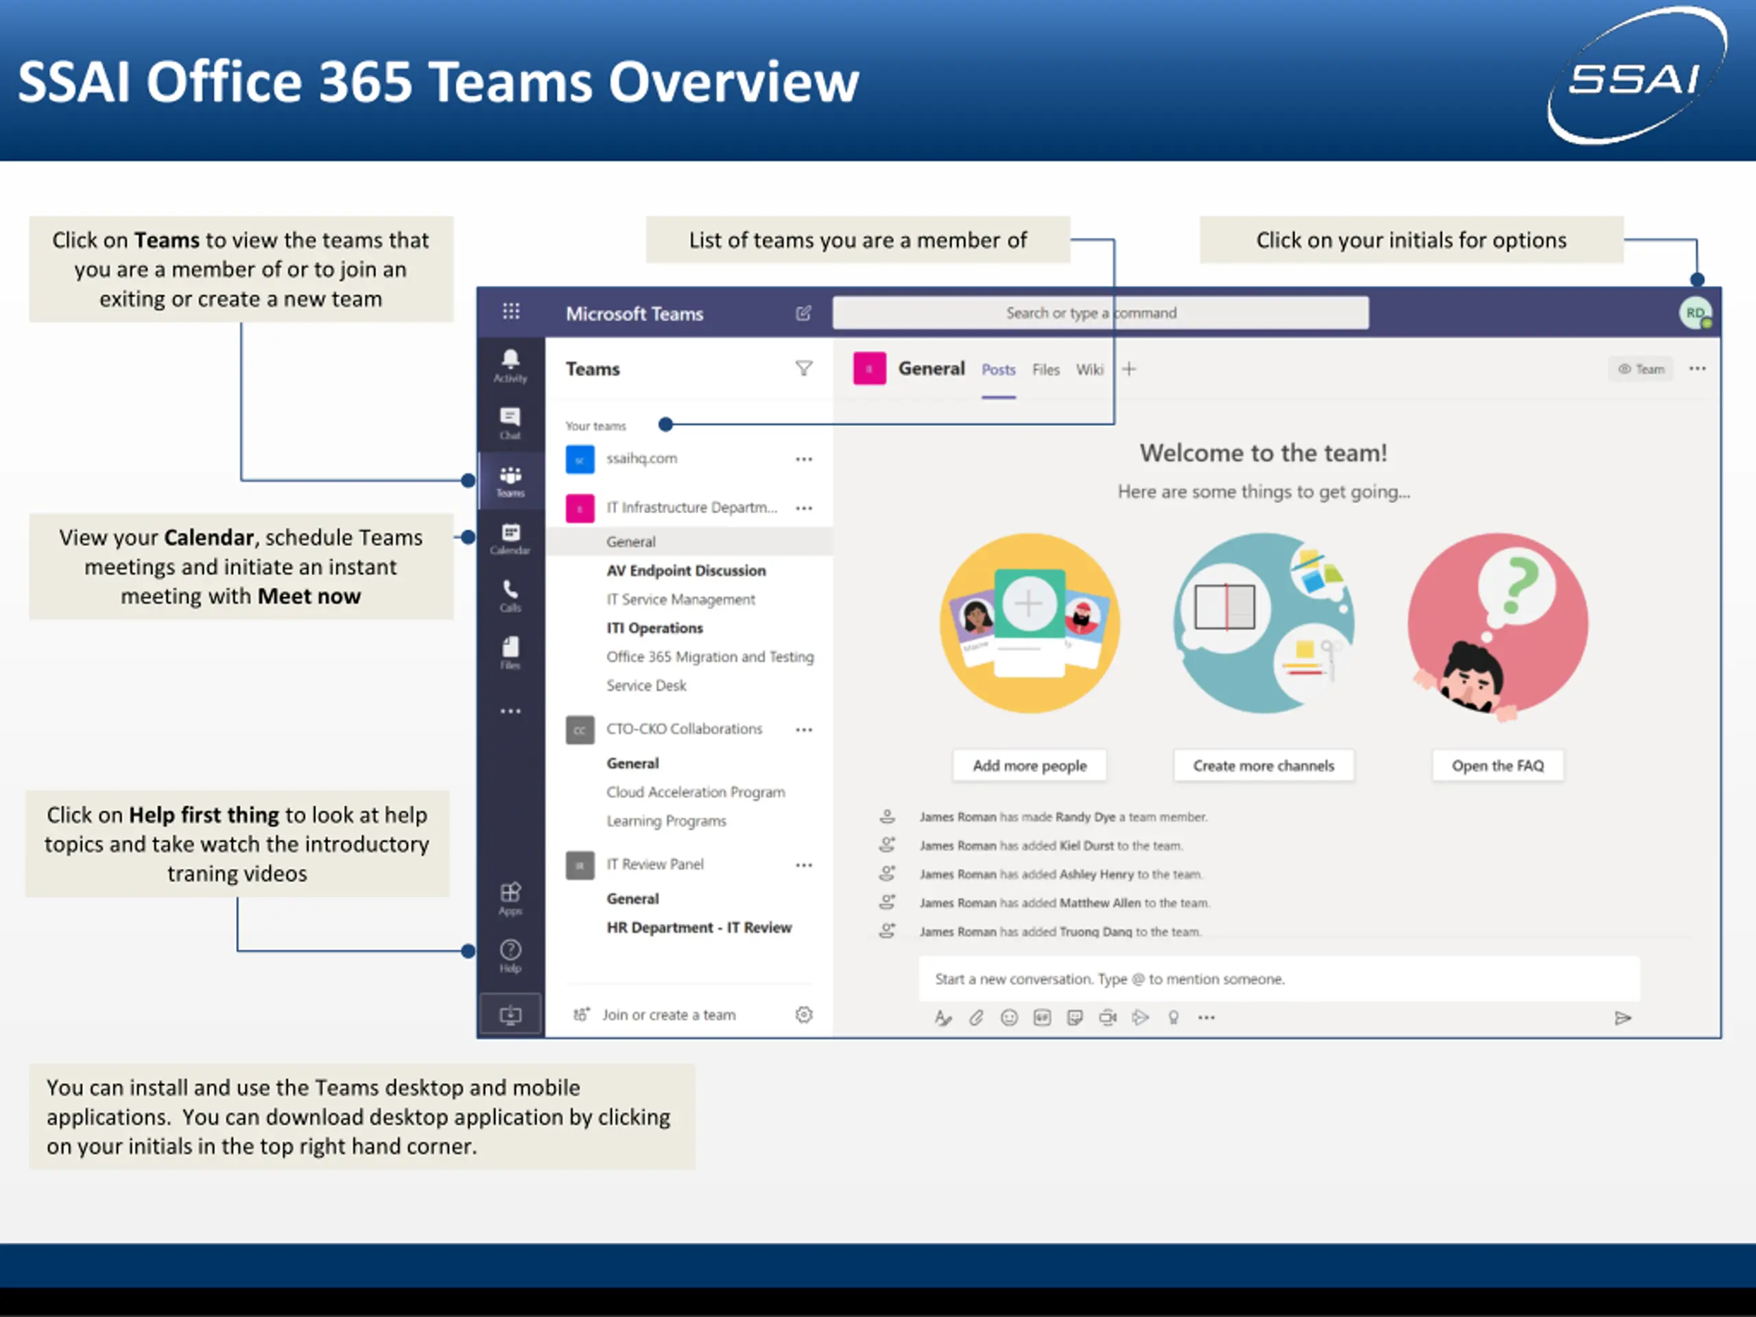Click the Start a new conversation box
Screen dimensions: 1756x1317
(1279, 979)
